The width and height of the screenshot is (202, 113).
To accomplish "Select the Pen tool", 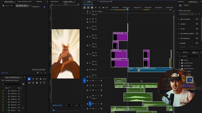I will click(x=29, y=83).
